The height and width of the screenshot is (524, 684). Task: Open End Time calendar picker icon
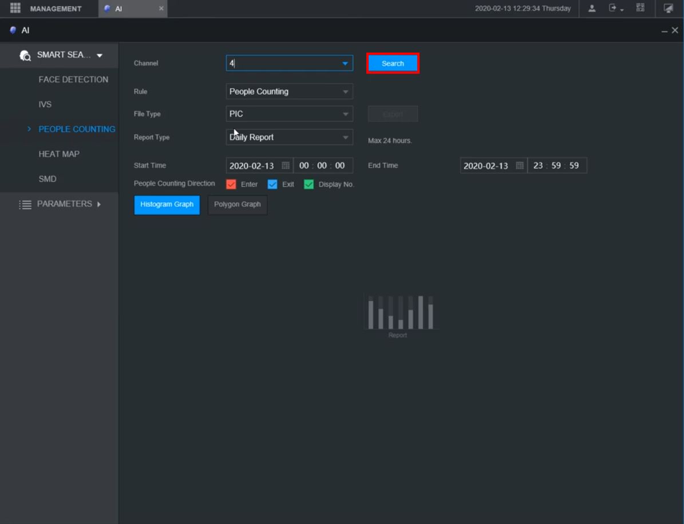519,166
